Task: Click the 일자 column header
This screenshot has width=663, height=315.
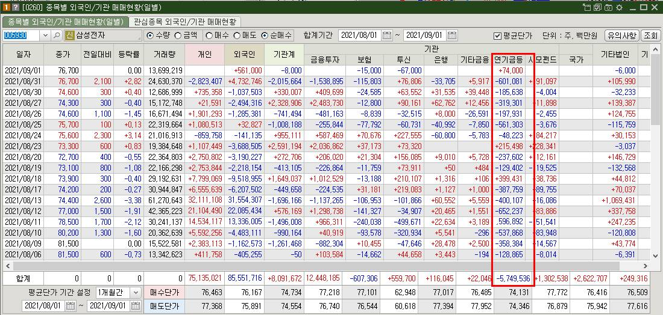Action: click(24, 54)
